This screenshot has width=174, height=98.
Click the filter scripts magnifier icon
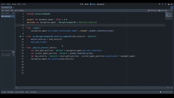pos(13,13)
